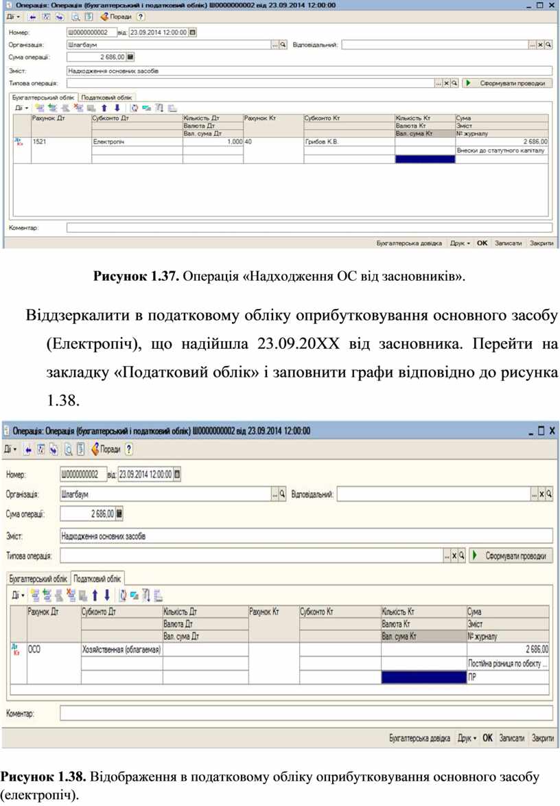Select Бухгалтерський облік tab in Figure 1.37
The height and width of the screenshot is (806, 560).
(44, 97)
